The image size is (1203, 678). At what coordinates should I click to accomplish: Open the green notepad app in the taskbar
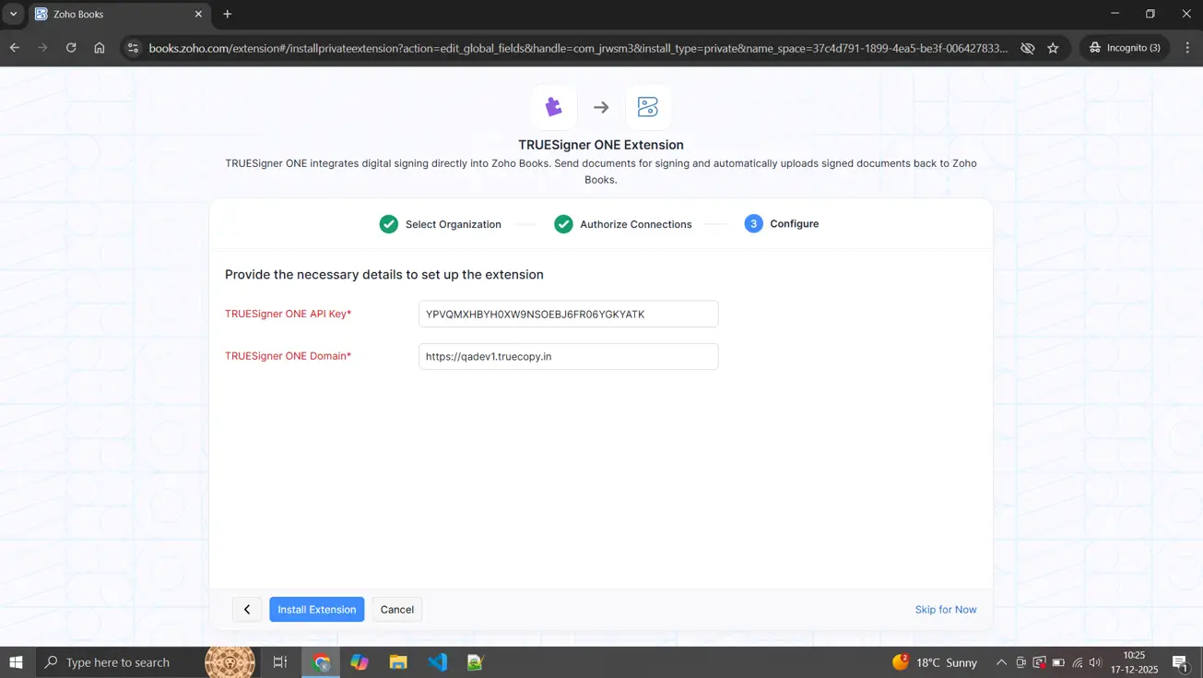click(x=475, y=662)
